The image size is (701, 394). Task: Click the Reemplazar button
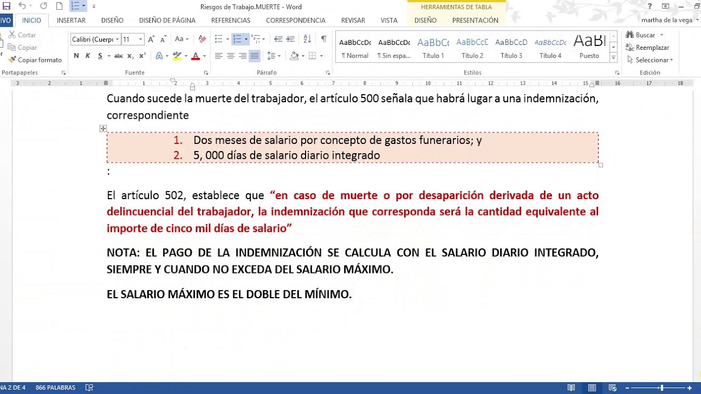coord(648,48)
